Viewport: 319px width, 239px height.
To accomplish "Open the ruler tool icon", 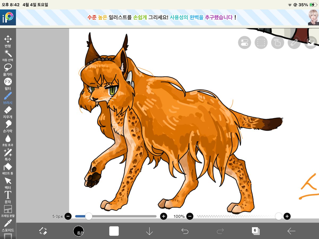I will pyautogui.click(x=294, y=42).
